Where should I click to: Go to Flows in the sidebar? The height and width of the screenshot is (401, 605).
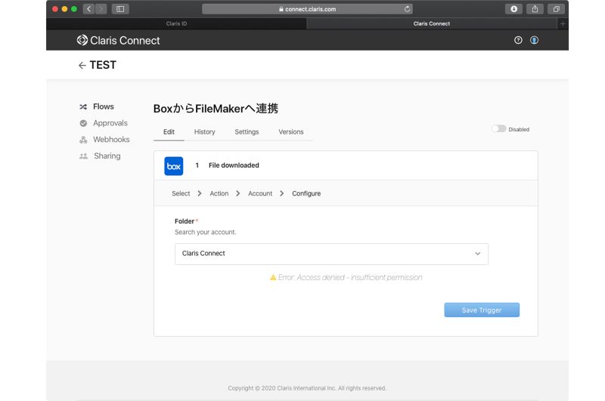point(104,106)
